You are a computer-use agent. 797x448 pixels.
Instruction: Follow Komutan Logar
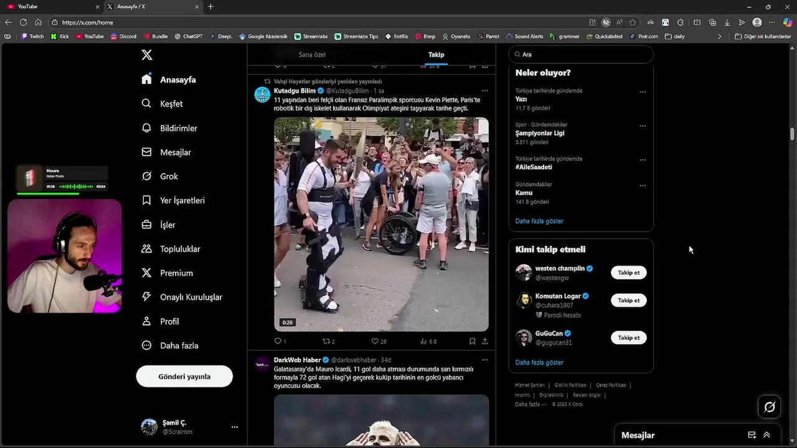click(x=629, y=301)
